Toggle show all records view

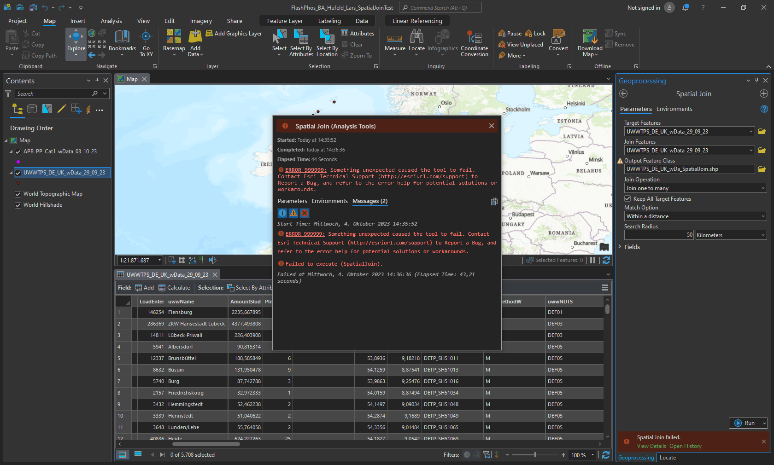[x=122, y=455]
